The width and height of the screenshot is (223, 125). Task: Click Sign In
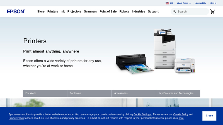tap(213, 3)
